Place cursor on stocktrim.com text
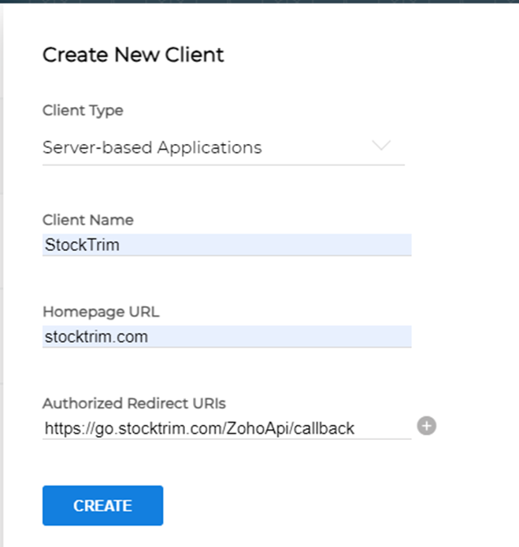Image resolution: width=519 pixels, height=547 pixels. (x=95, y=337)
